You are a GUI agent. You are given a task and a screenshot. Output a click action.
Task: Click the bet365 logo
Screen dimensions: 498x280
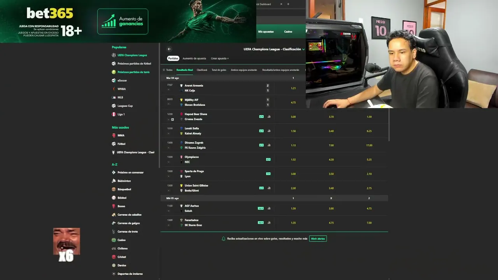click(x=50, y=14)
